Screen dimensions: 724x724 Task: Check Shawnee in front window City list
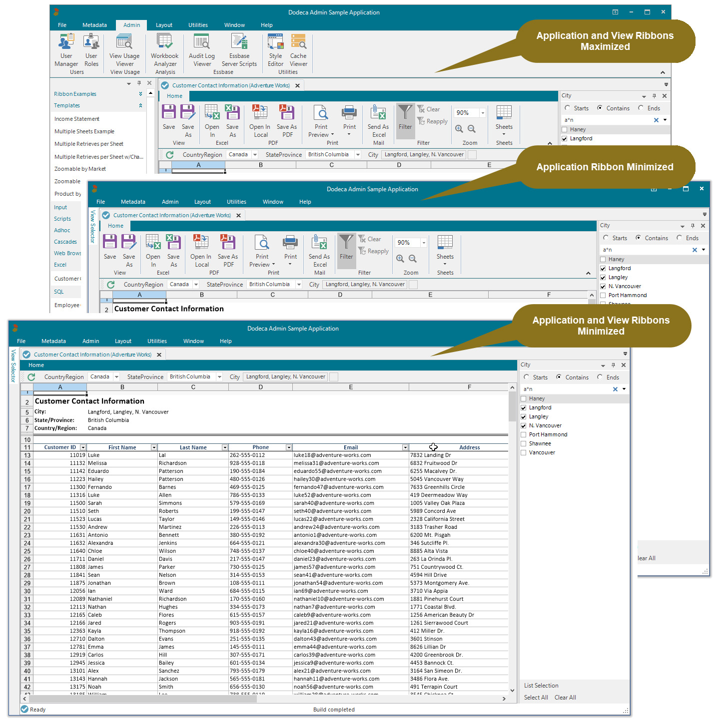coord(524,443)
